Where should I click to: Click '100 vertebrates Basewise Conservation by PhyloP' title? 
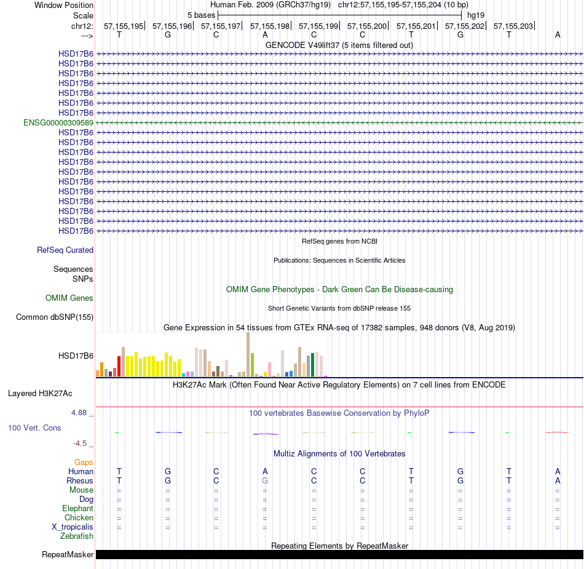pyautogui.click(x=339, y=413)
